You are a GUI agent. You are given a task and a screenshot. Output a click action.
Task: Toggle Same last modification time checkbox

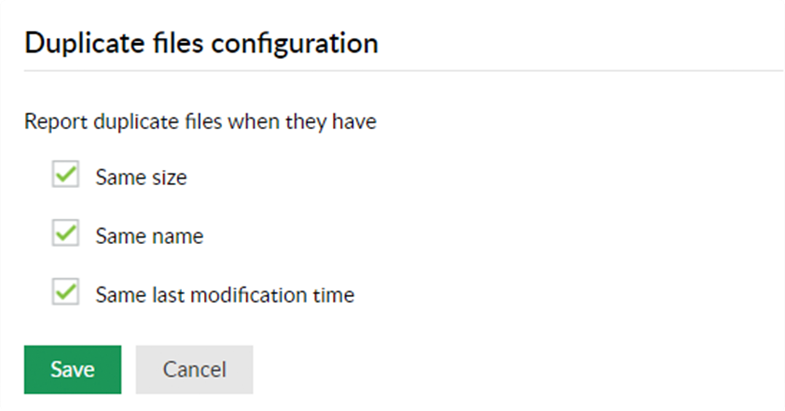click(66, 292)
